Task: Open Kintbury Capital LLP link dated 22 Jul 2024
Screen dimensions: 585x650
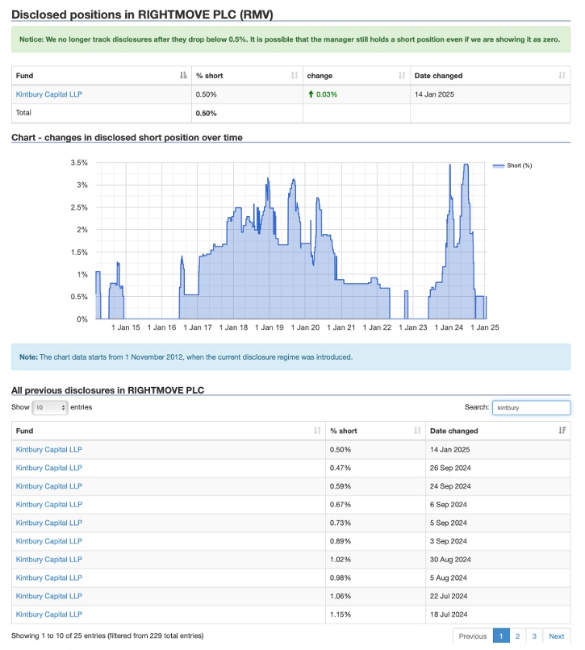Action: coord(49,596)
